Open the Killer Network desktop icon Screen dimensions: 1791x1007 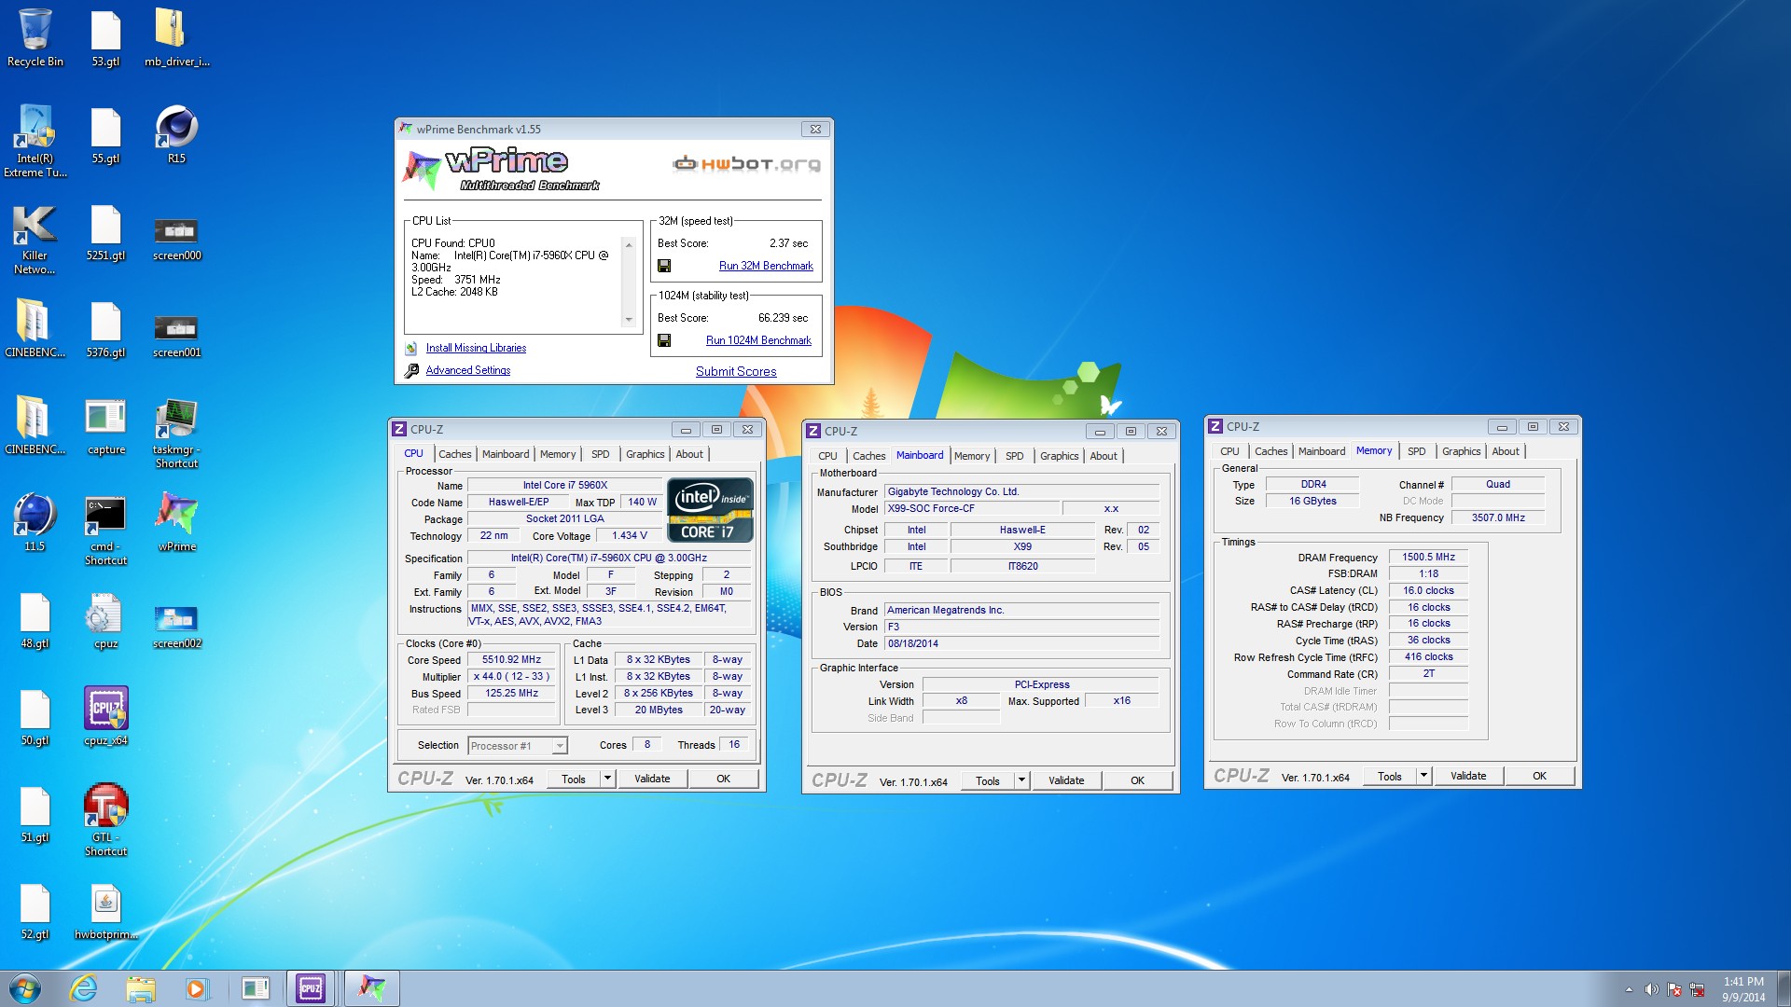click(x=35, y=239)
